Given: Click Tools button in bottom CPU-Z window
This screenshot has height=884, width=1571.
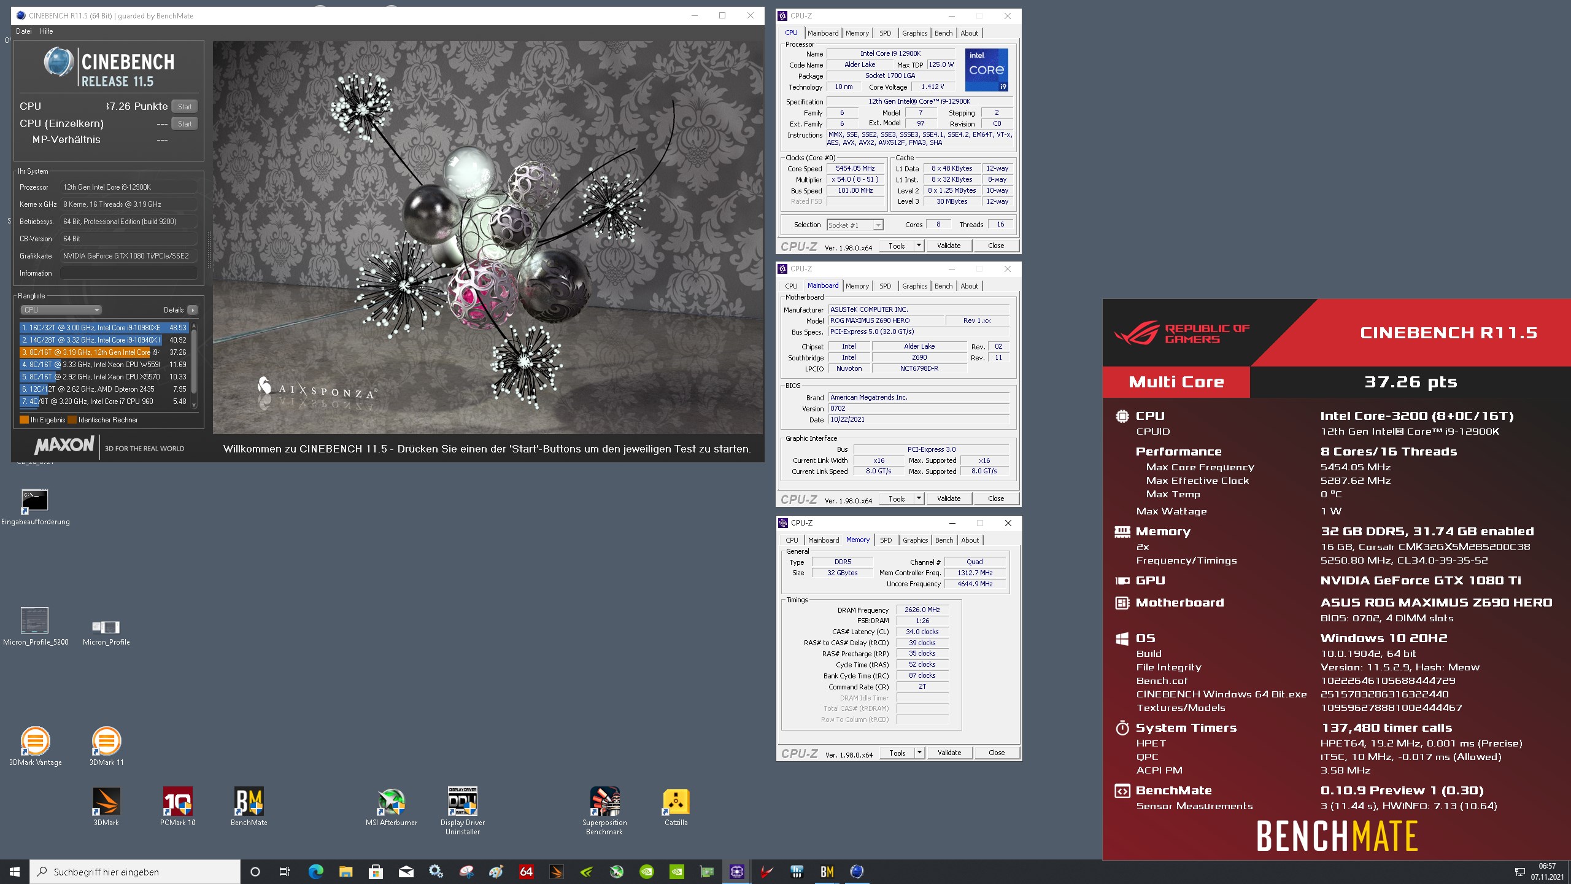Looking at the screenshot, I should [x=897, y=753].
